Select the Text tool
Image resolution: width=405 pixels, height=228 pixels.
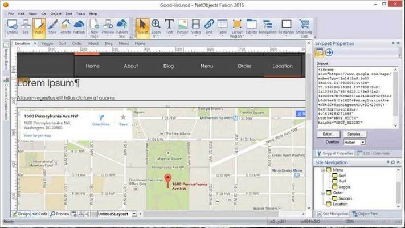(x=169, y=27)
